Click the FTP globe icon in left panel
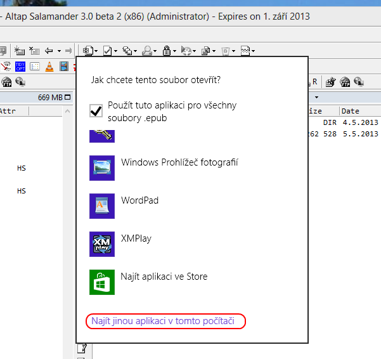This screenshot has height=359, width=381. (6, 82)
